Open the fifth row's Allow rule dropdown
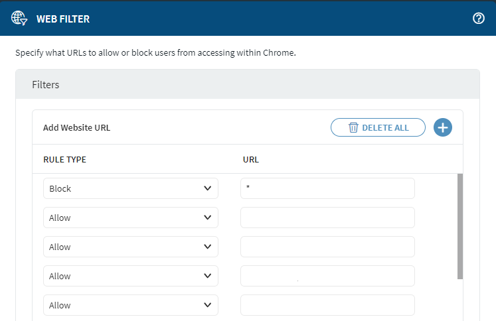This screenshot has height=321, width=496. [130, 305]
